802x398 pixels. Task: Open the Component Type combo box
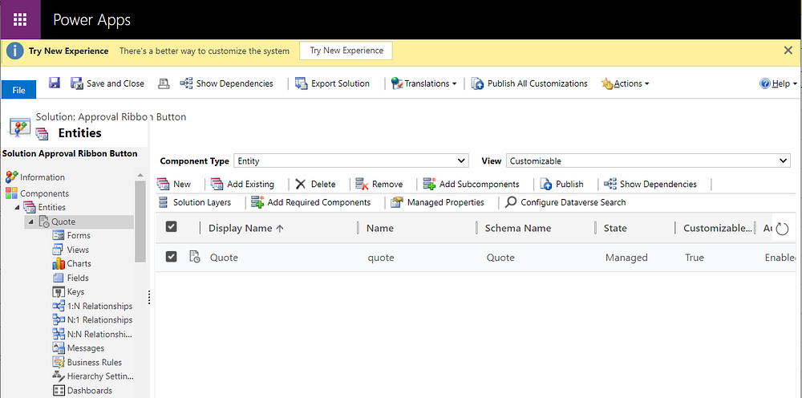point(351,160)
